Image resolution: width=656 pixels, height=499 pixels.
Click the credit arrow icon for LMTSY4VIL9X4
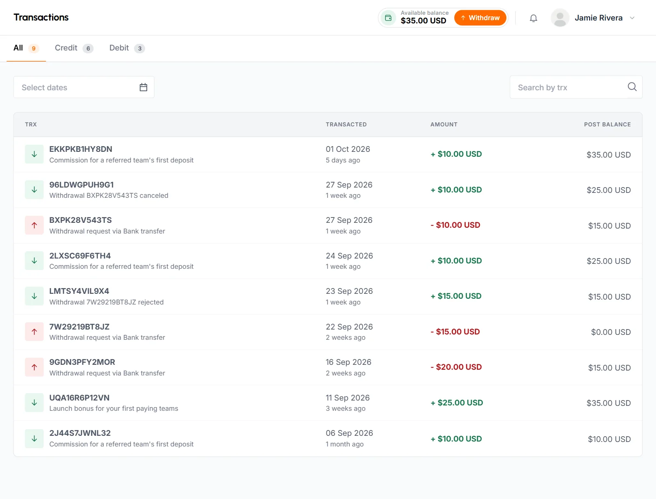[34, 296]
